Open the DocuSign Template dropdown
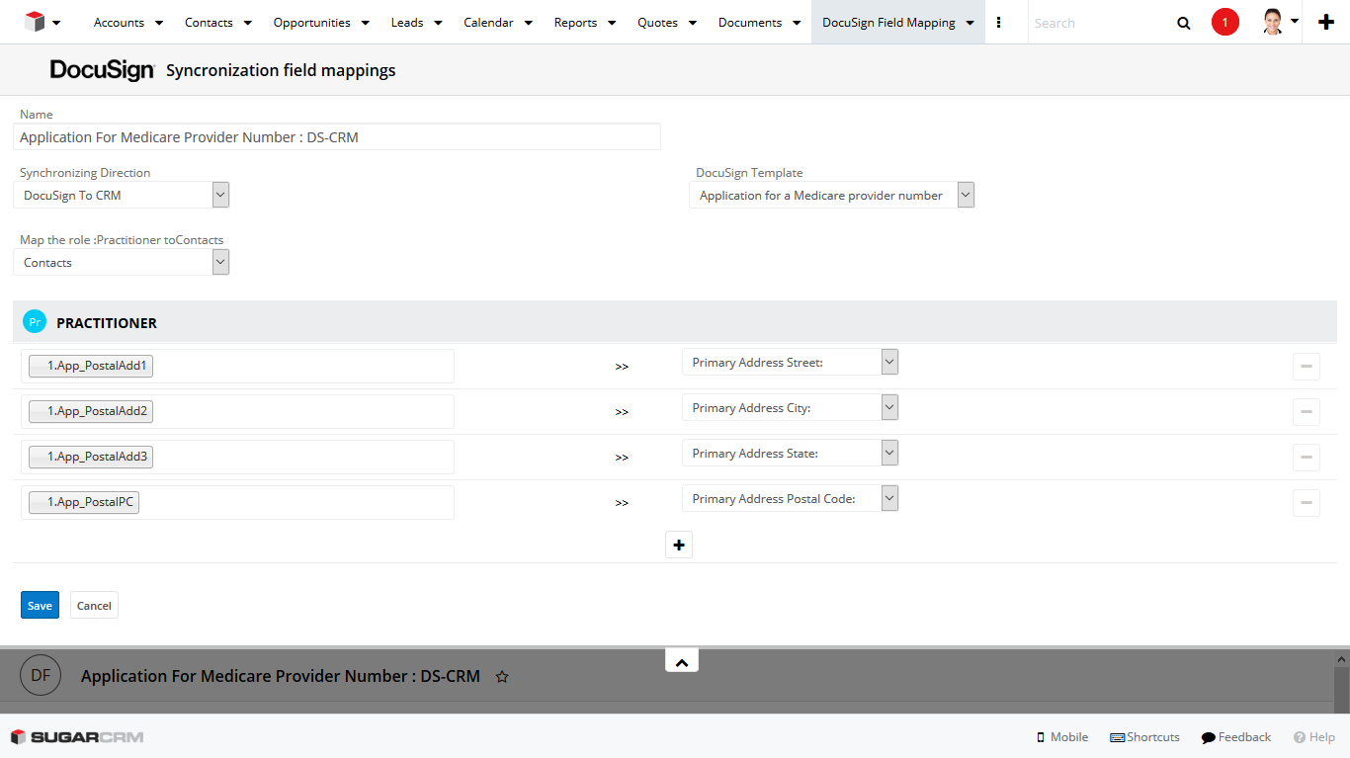The image size is (1350, 758). click(832, 195)
